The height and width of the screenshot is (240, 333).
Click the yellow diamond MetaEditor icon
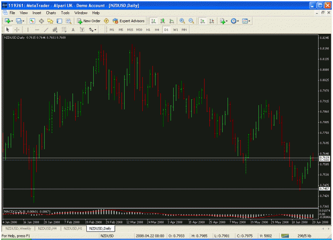[x=106, y=21]
